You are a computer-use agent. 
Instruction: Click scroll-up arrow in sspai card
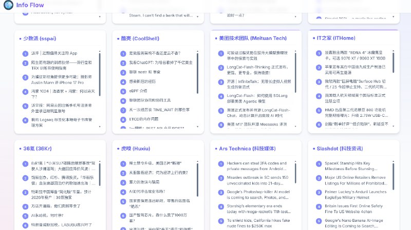(x=100, y=51)
